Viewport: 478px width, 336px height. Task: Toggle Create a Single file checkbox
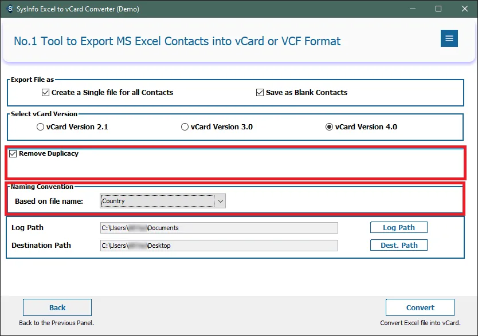pos(46,92)
